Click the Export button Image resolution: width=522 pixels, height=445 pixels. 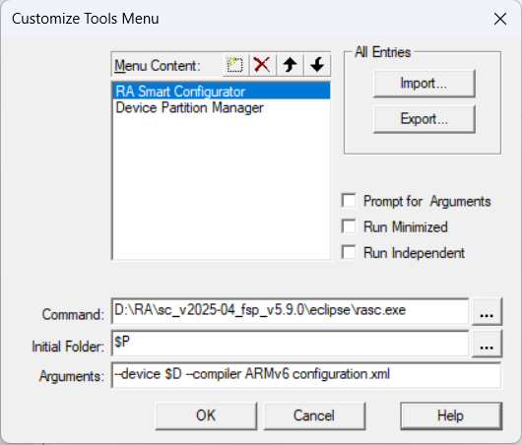(424, 119)
